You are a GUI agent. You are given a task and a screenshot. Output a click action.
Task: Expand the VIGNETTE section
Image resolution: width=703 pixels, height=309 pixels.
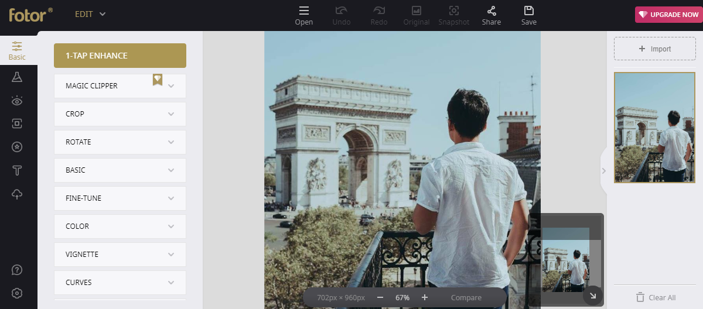click(120, 255)
